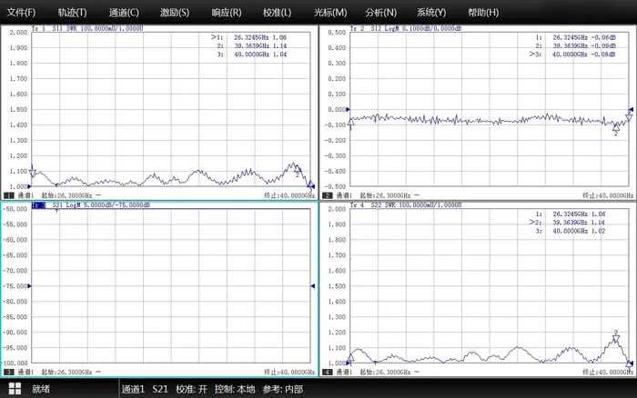Click marker 1 triangle at S22 trace start
This screenshot has height=398, width=637.
(351, 358)
